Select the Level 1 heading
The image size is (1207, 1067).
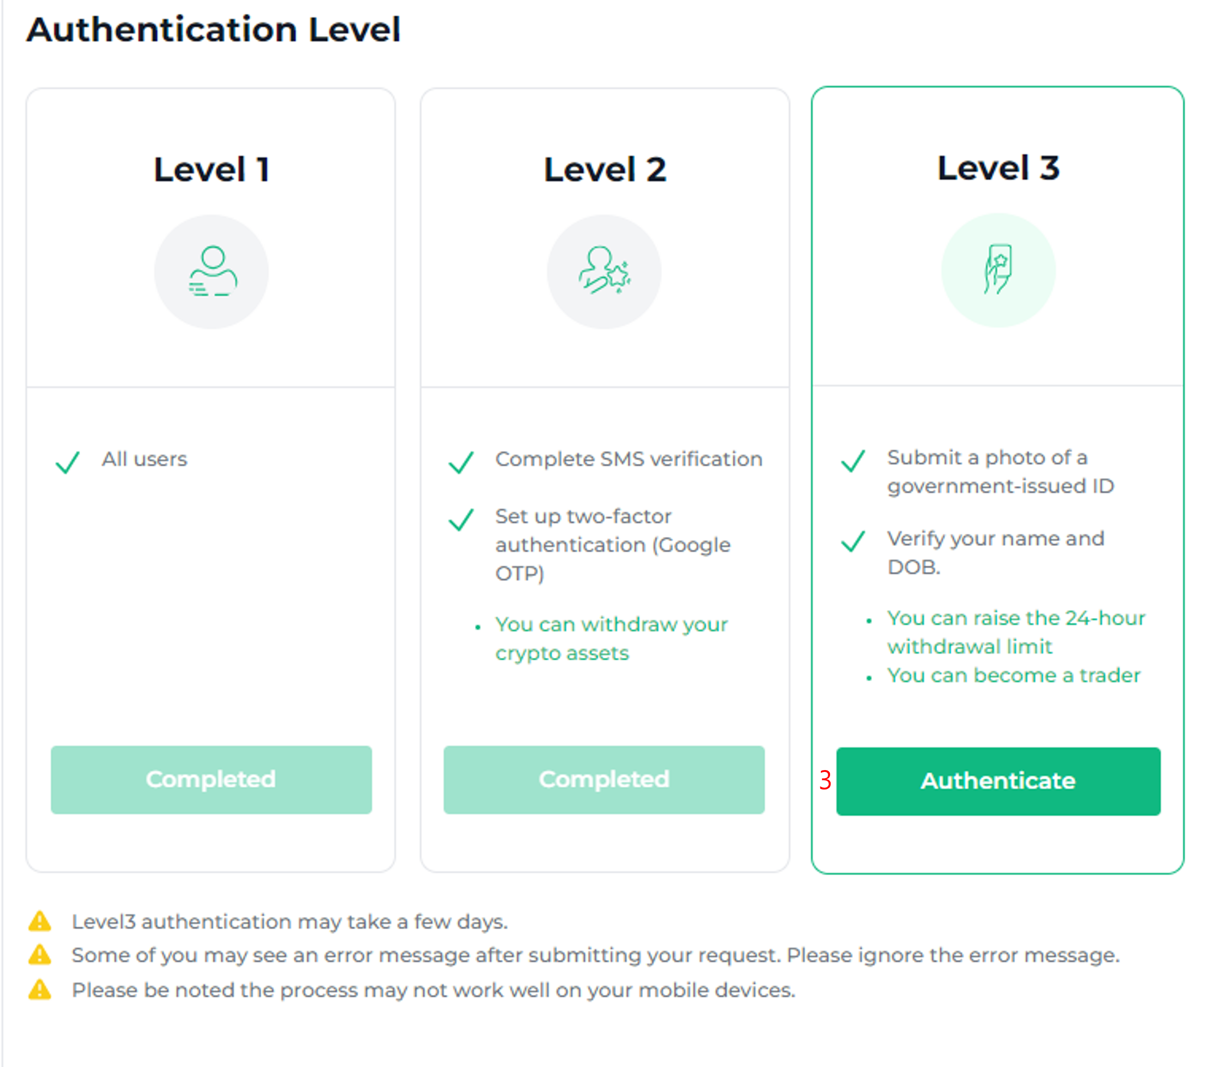(x=212, y=169)
